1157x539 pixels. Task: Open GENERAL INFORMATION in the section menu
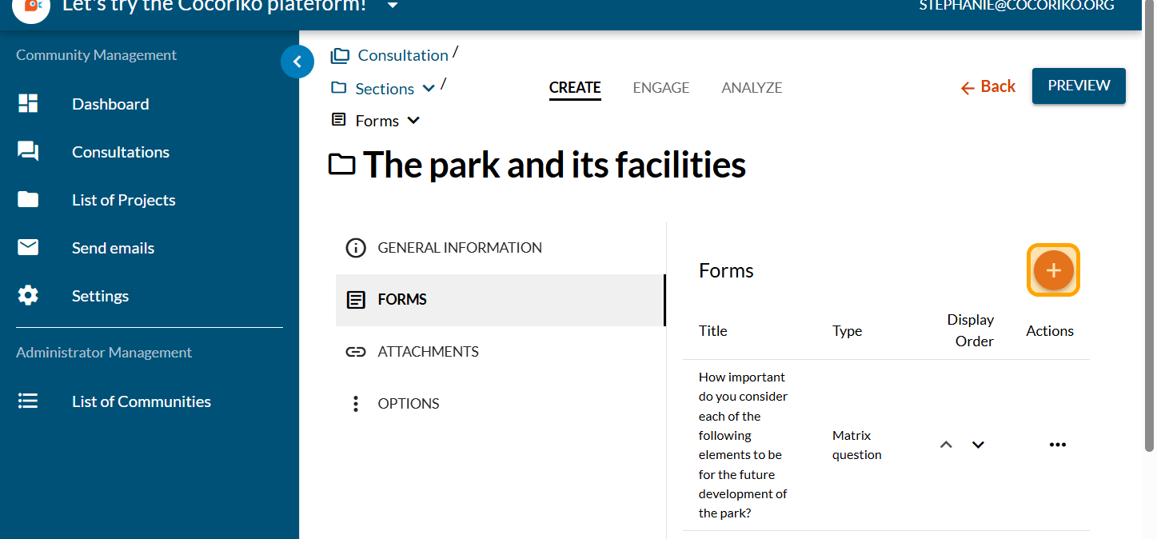[x=459, y=248]
